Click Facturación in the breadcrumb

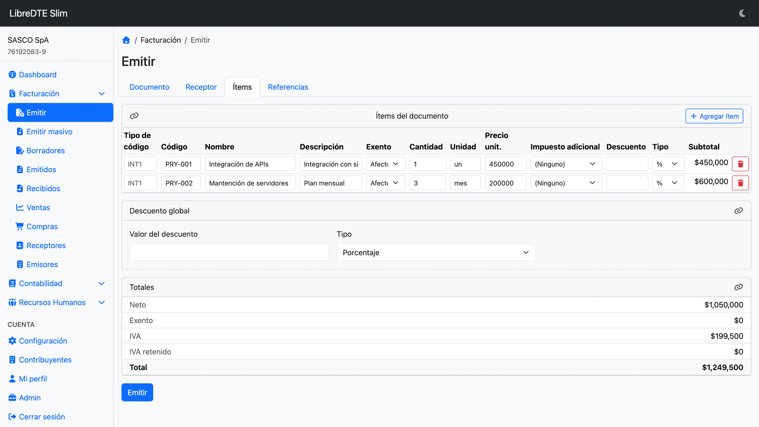pyautogui.click(x=161, y=40)
